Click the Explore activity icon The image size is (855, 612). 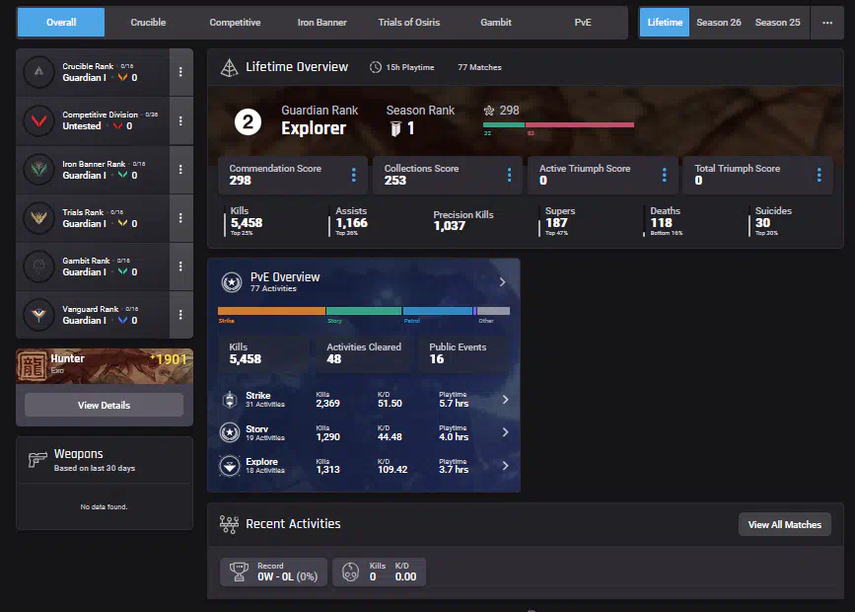(230, 466)
